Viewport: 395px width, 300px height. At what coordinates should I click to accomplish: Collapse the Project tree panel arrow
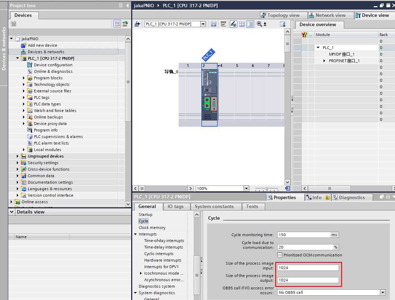127,5
